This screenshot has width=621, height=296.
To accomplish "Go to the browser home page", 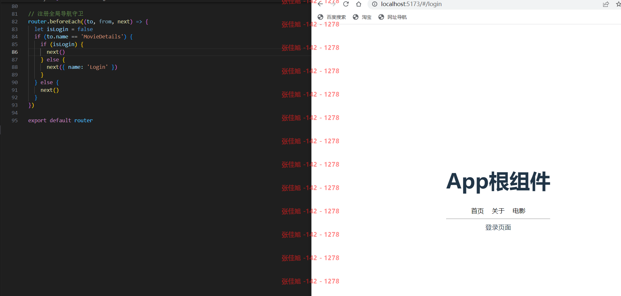I will [x=359, y=4].
